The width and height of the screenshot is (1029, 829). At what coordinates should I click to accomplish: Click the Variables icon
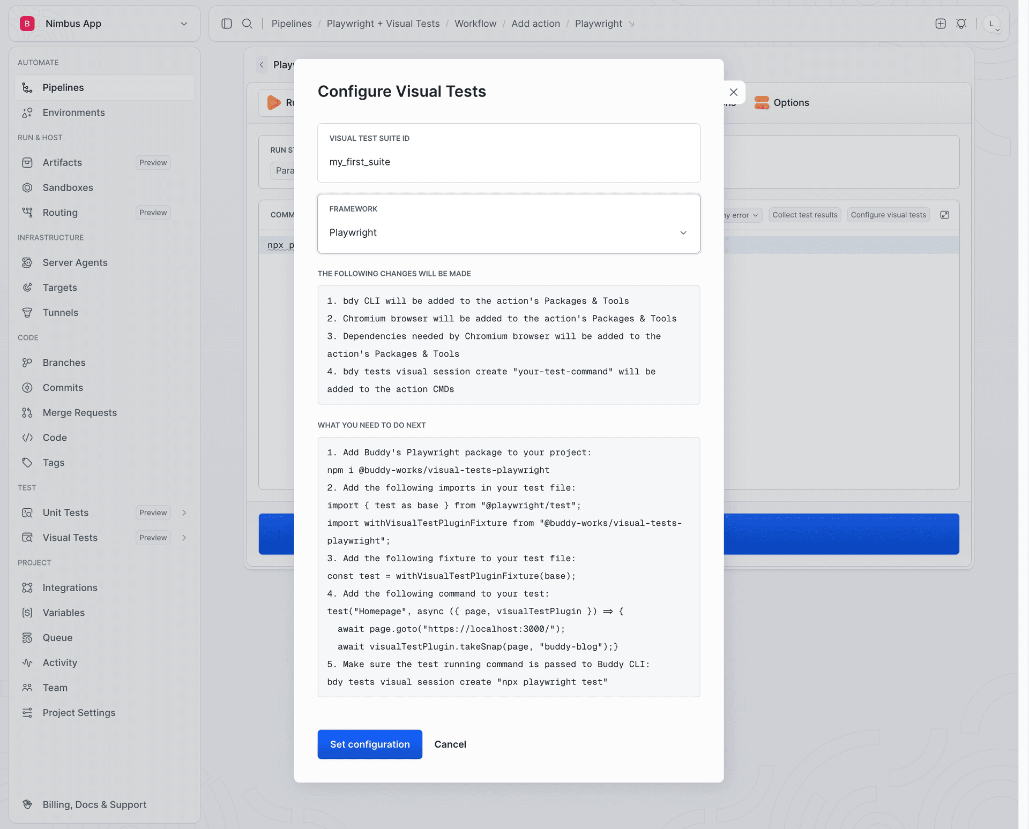(x=27, y=613)
